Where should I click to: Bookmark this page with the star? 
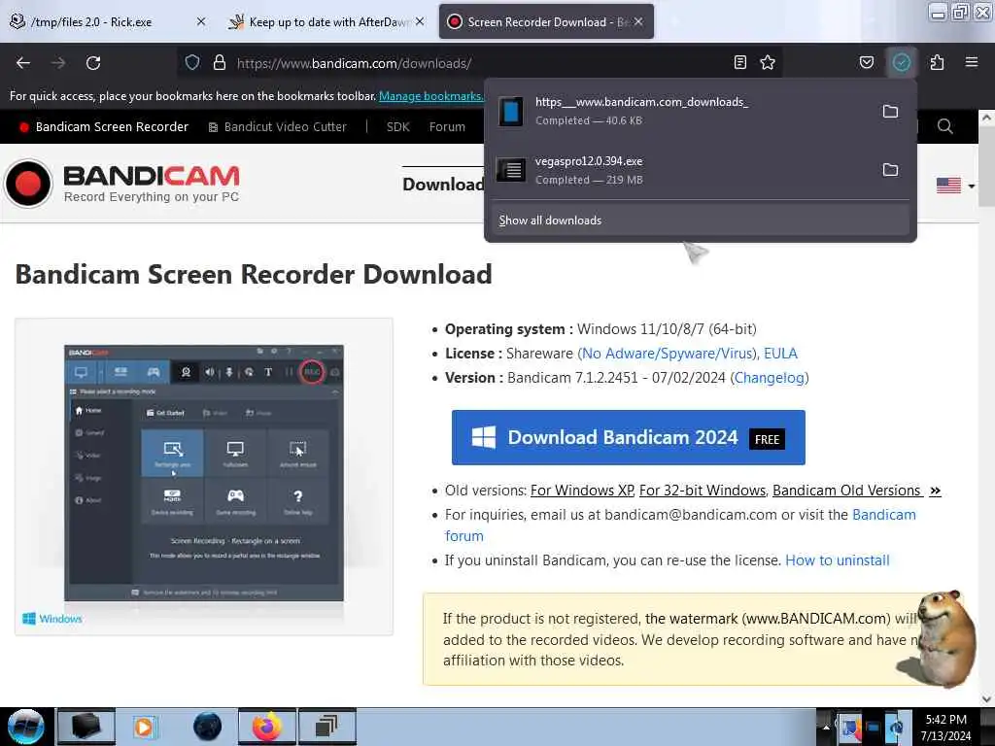tap(768, 63)
